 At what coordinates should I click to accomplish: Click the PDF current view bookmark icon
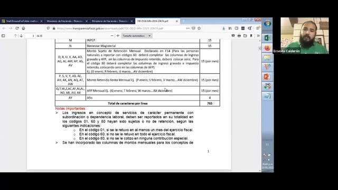point(251,35)
